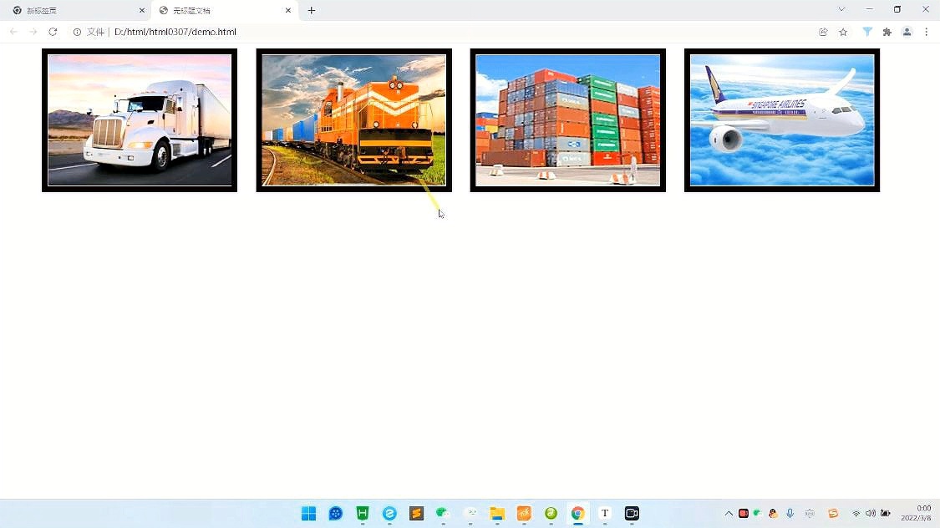
Task: Open the Windows Start menu
Action: click(x=308, y=514)
